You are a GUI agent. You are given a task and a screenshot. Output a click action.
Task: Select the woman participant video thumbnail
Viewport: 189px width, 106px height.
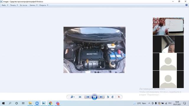tap(168, 44)
